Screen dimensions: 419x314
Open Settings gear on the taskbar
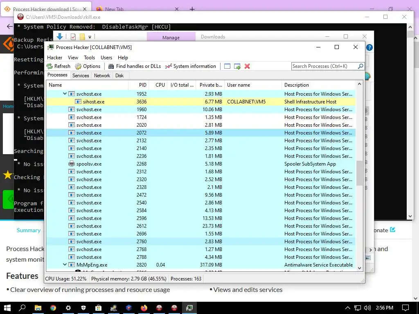[68, 308]
